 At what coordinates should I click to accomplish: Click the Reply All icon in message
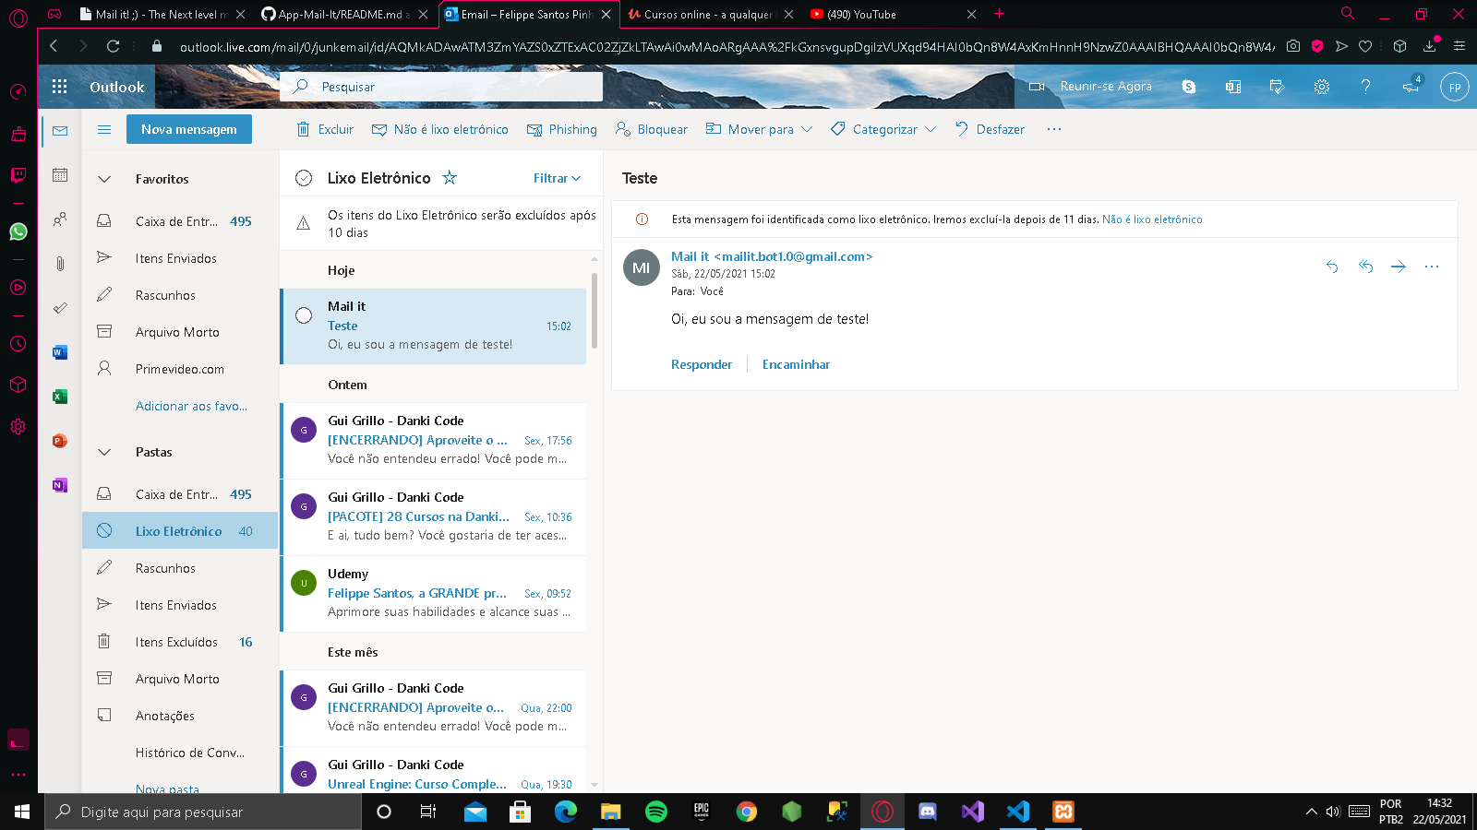point(1365,267)
